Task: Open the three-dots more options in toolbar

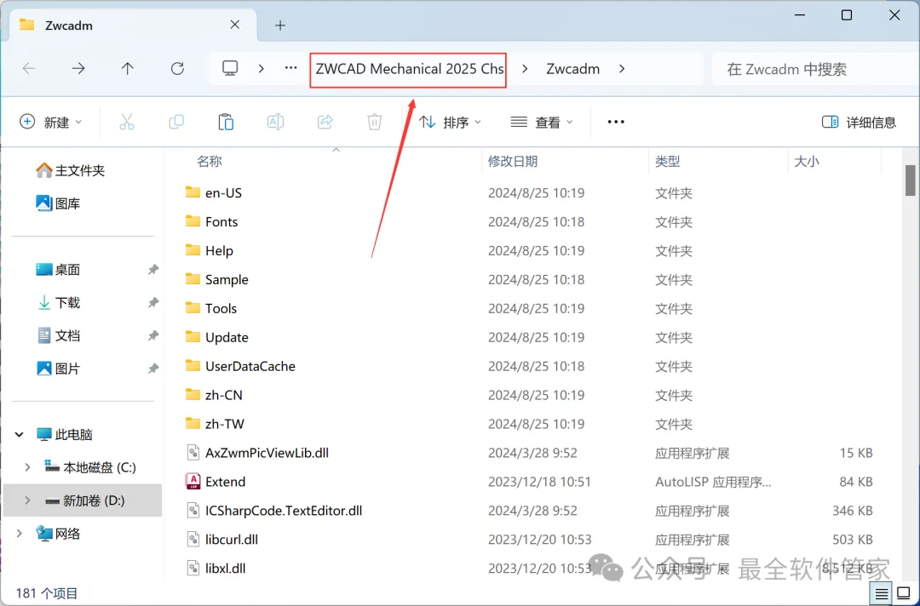Action: [x=616, y=122]
